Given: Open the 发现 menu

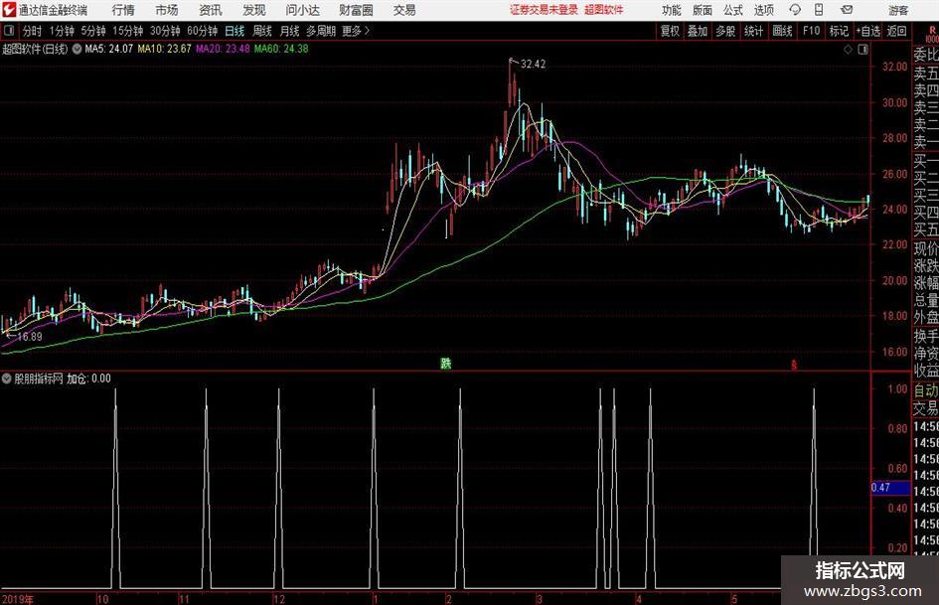Looking at the screenshot, I should pos(254,10).
